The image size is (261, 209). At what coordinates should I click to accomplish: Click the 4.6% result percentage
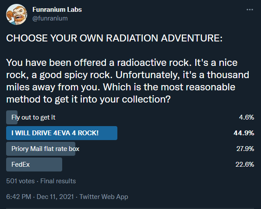(x=247, y=117)
